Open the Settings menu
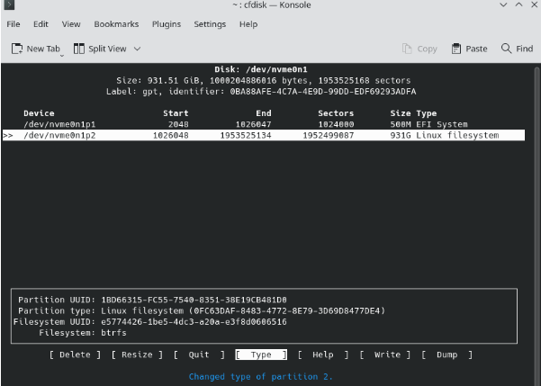The height and width of the screenshot is (386, 541). coord(210,24)
